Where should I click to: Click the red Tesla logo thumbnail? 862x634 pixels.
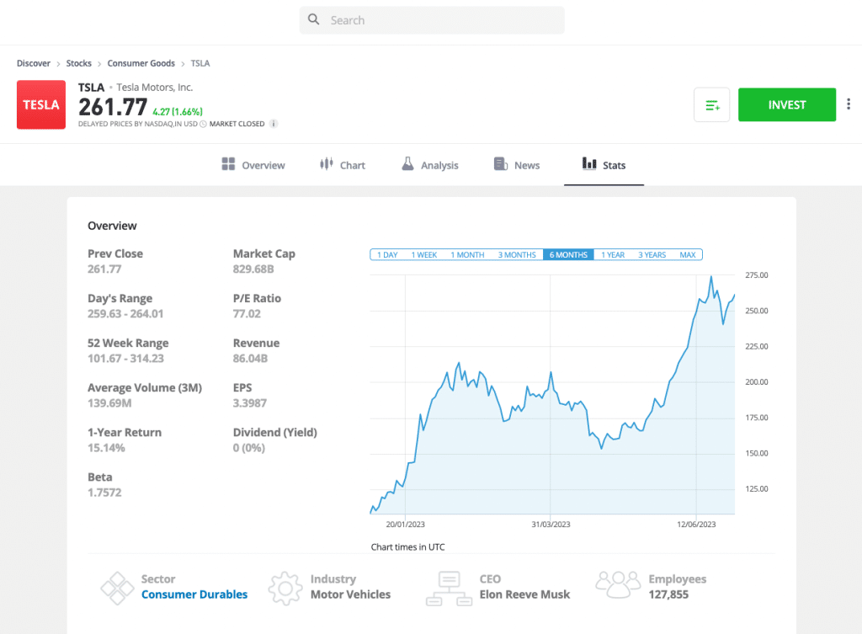tap(40, 104)
